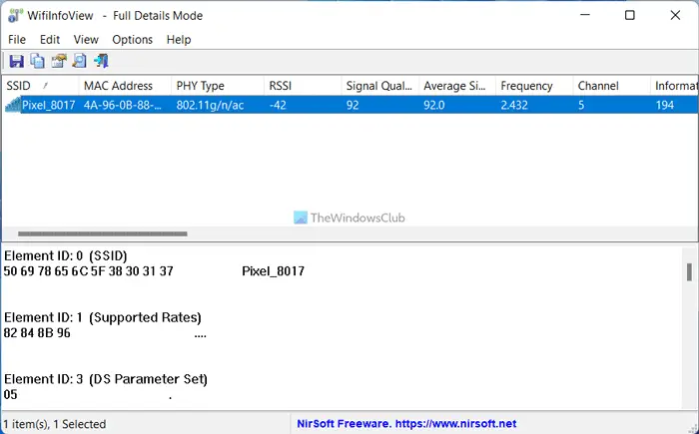Open the Properties toolbar icon
This screenshot has height=434, width=699.
pyautogui.click(x=58, y=61)
